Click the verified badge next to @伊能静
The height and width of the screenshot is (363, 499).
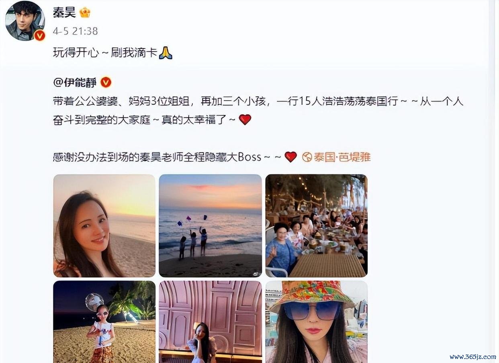tap(106, 82)
